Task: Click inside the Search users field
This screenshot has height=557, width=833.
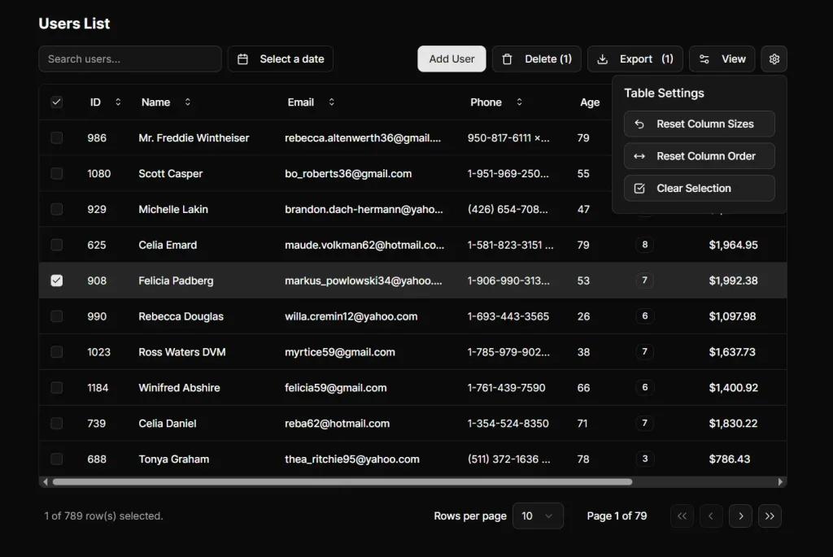Action: (129, 59)
